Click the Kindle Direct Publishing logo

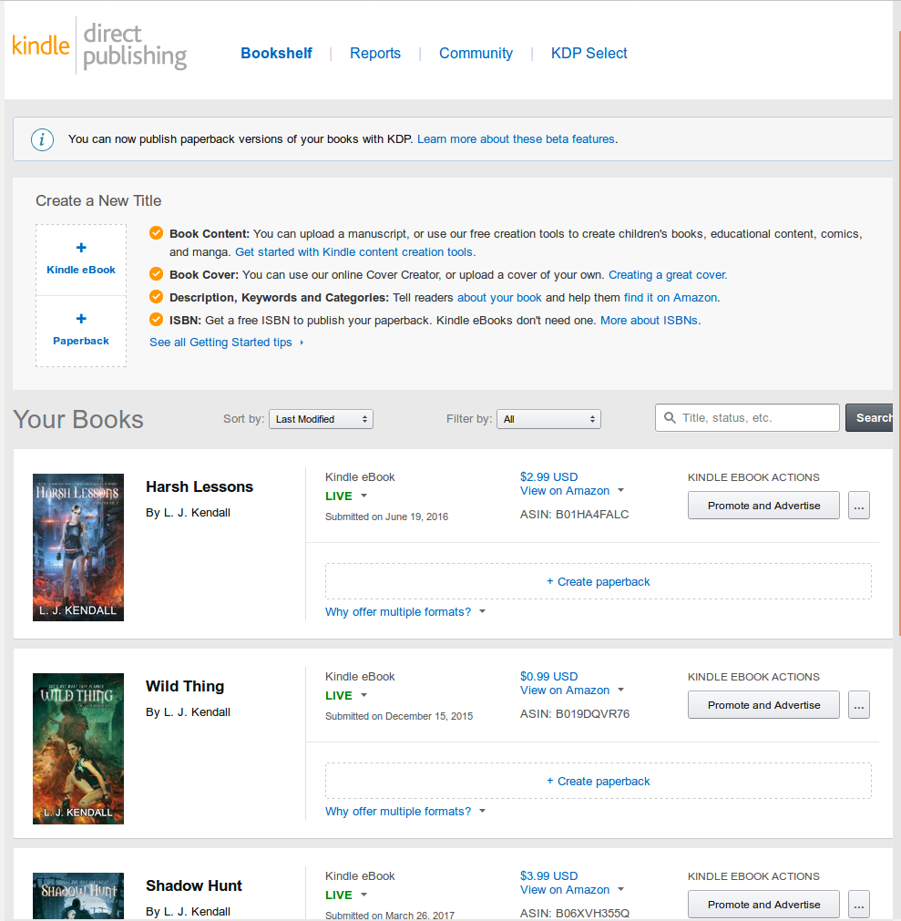[99, 47]
